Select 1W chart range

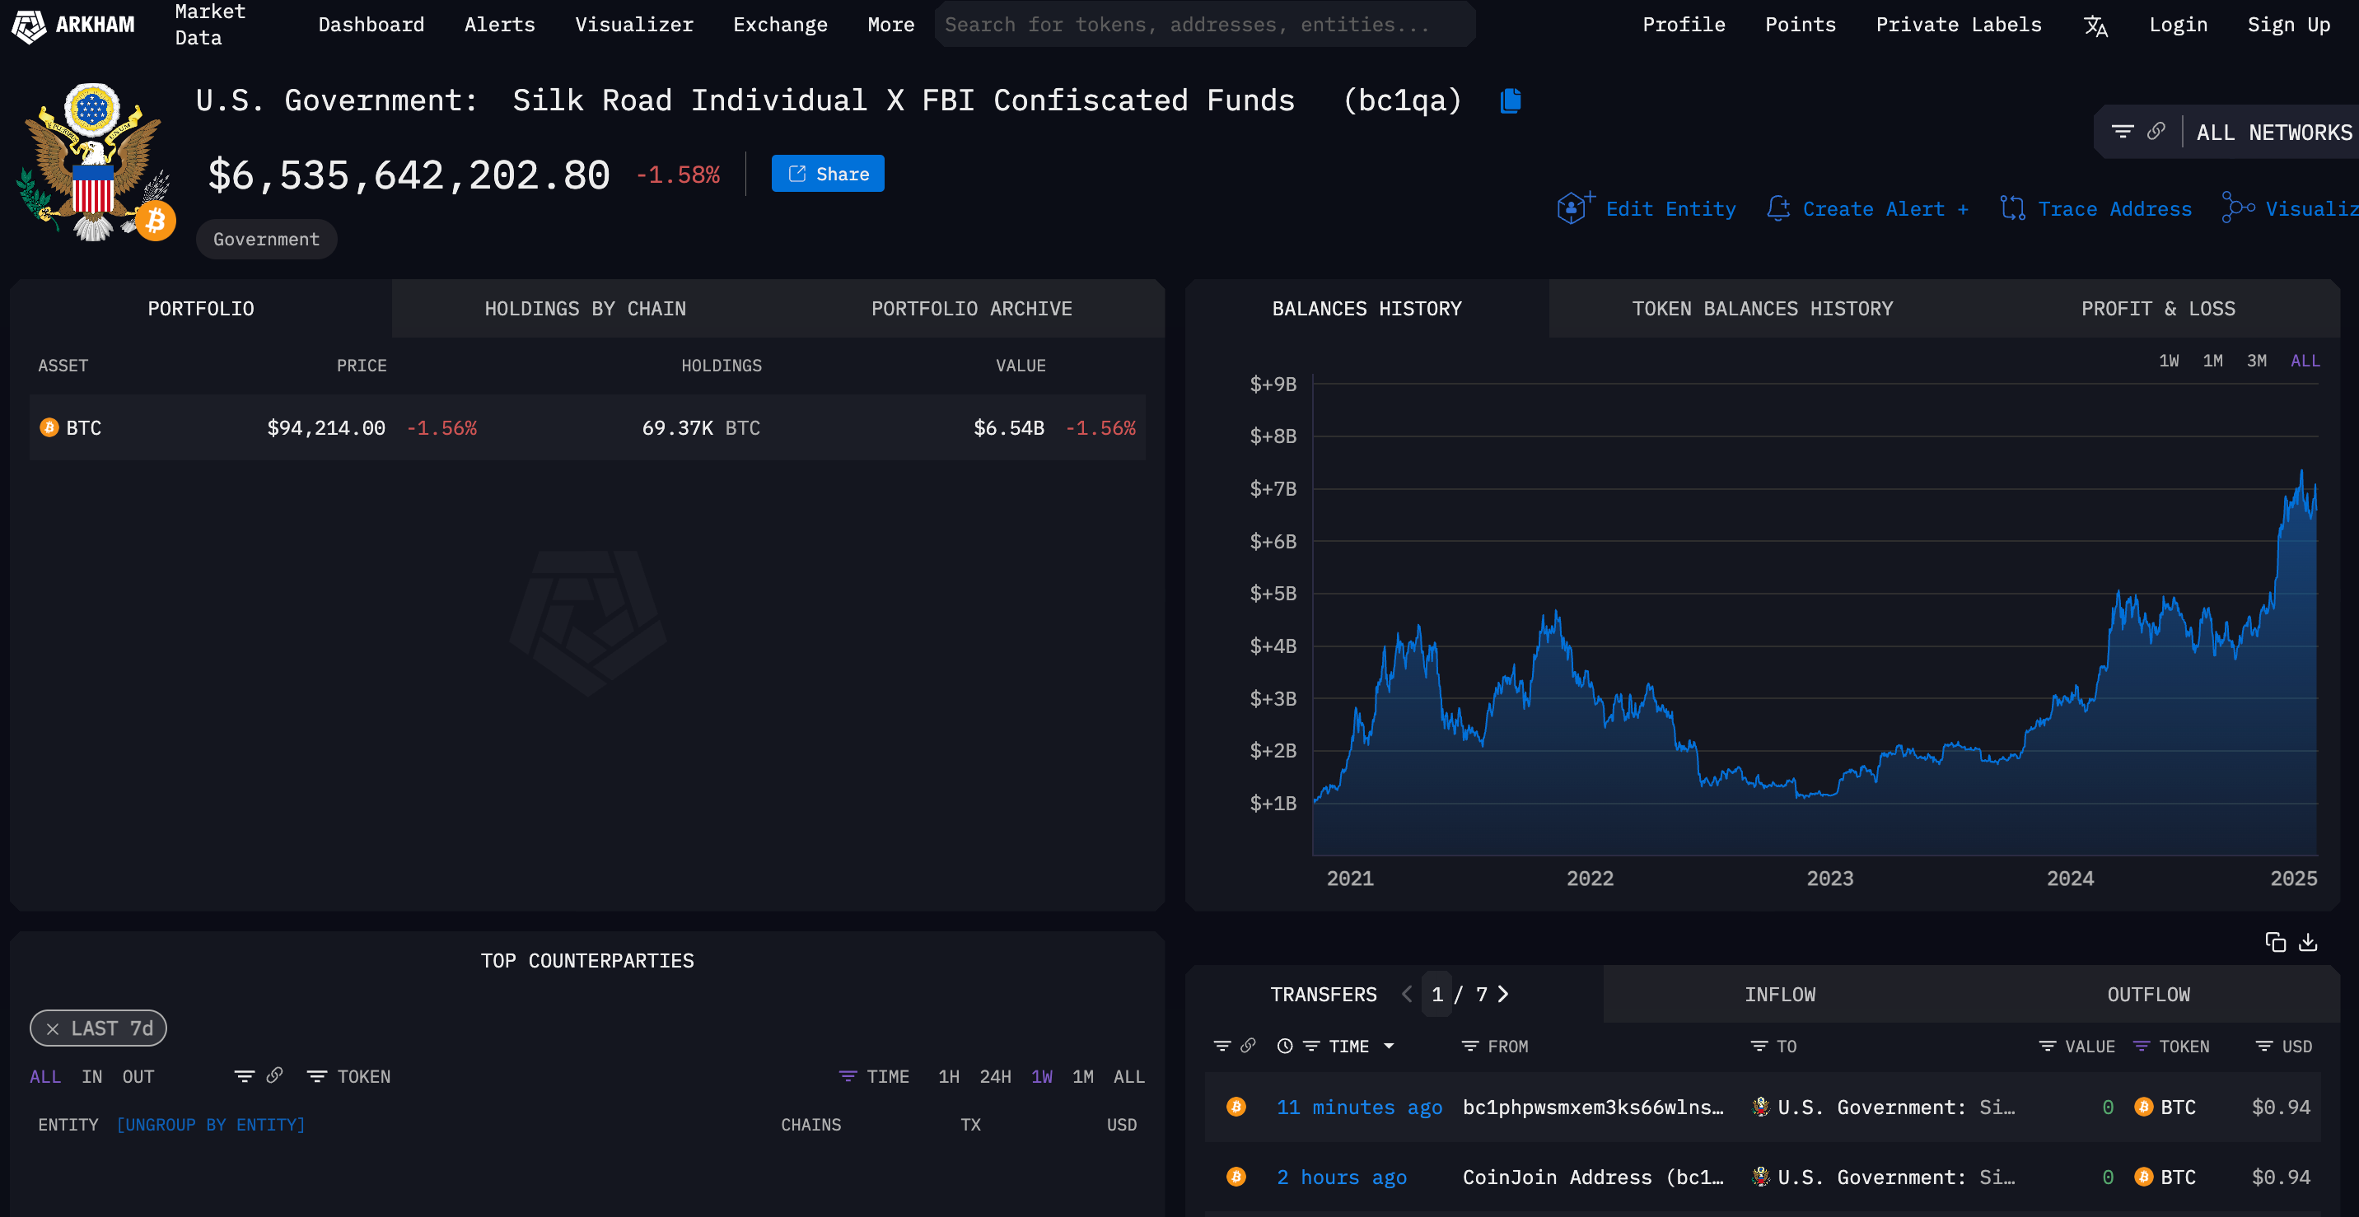[x=2169, y=361]
